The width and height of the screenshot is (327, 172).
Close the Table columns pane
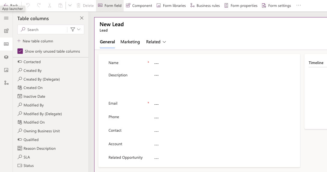tap(82, 18)
